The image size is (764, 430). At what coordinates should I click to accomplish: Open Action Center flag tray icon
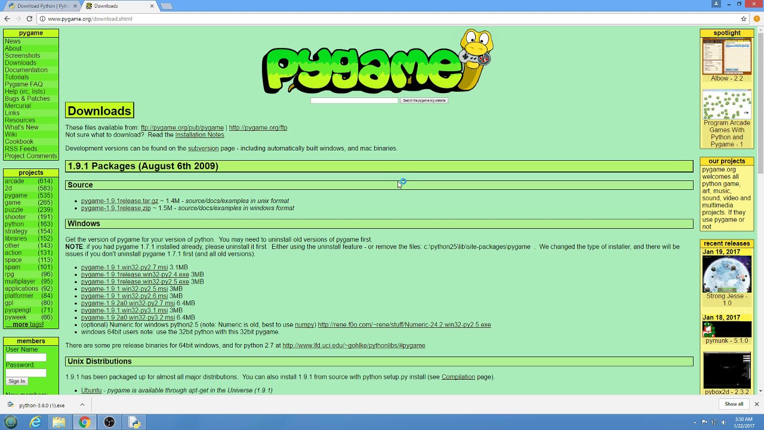coord(705,422)
